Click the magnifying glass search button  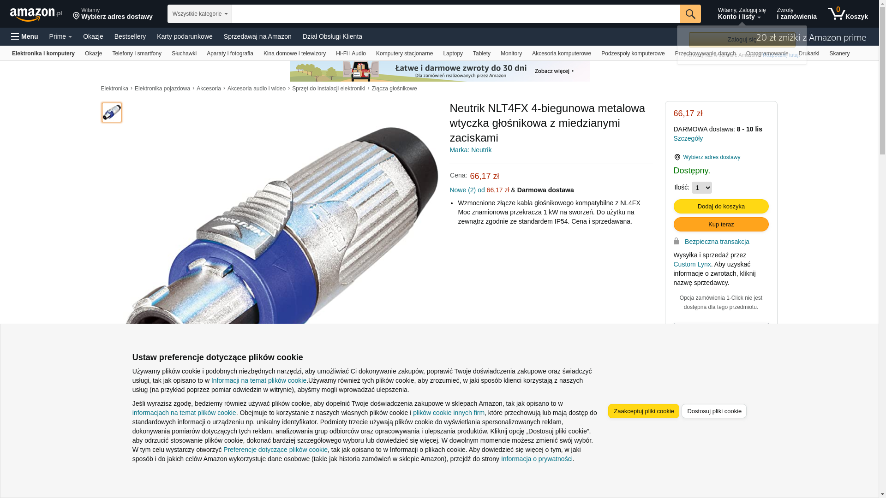tap(690, 14)
